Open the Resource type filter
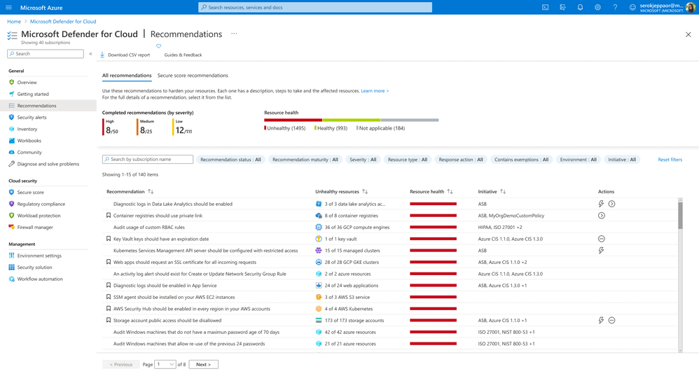Image resolution: width=699 pixels, height=376 pixels. (408, 160)
